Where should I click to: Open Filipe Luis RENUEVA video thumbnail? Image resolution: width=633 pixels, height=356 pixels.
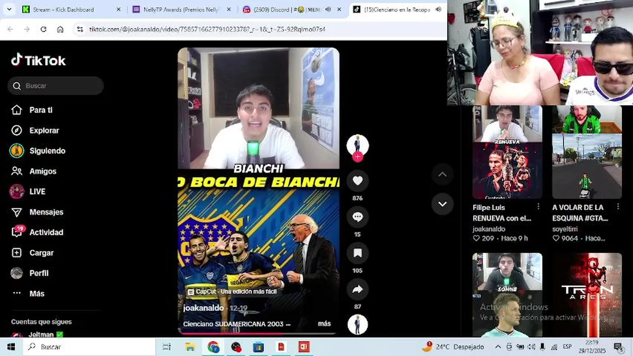point(507,152)
